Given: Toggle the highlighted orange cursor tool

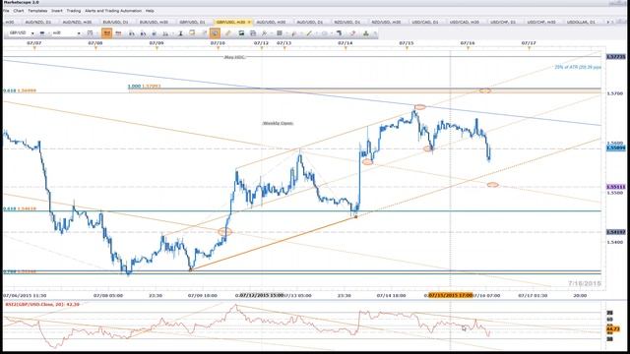Looking at the screenshot, I should (x=215, y=33).
